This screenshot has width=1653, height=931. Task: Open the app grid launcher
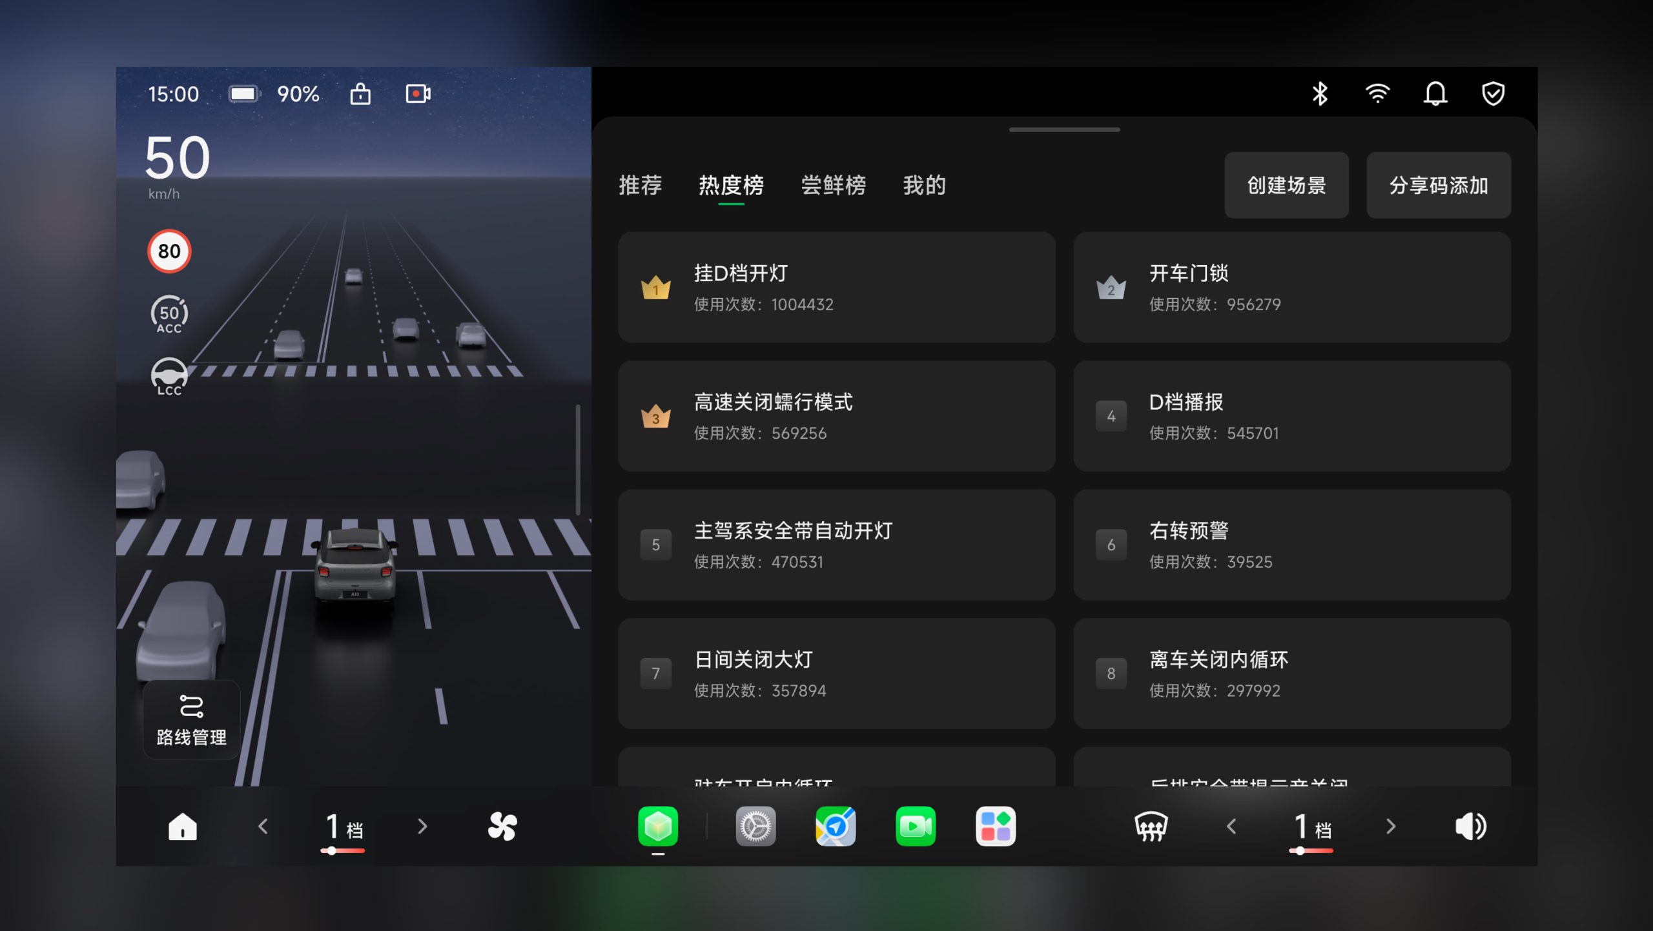tap(995, 826)
